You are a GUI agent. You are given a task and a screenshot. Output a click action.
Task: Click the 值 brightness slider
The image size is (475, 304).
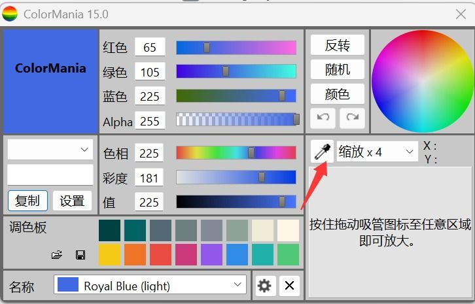(x=236, y=201)
